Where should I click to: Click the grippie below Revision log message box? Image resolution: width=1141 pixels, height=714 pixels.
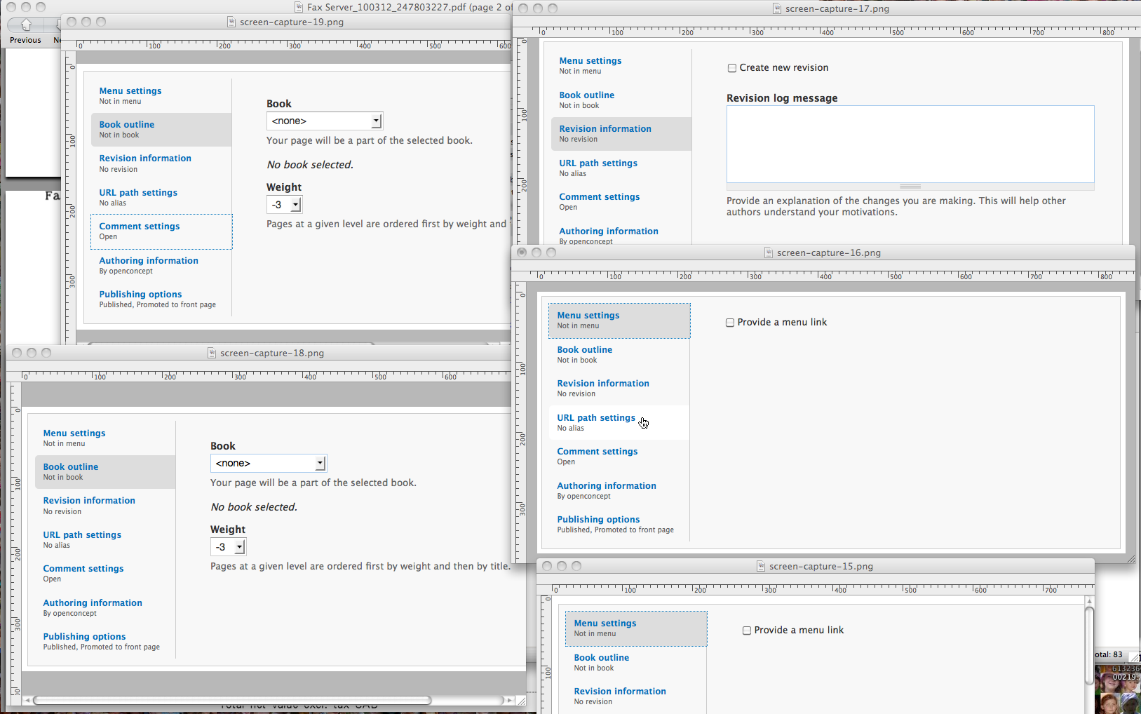[910, 187]
